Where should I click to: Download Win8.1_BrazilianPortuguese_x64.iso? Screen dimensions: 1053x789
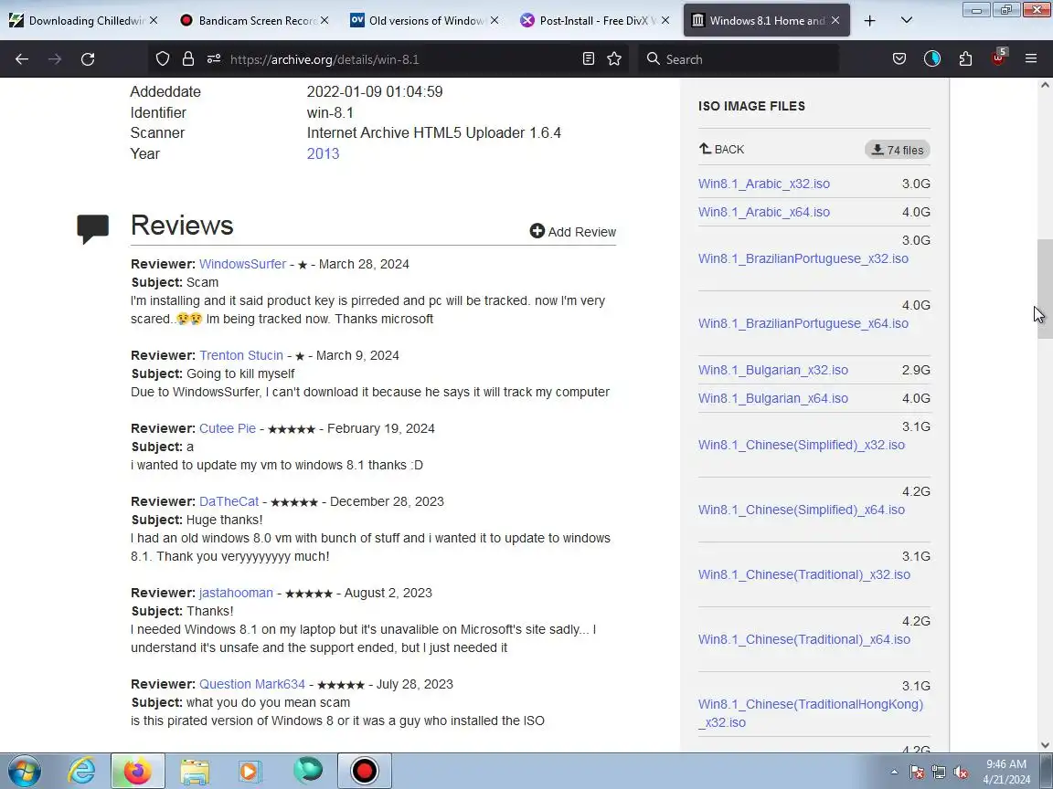pyautogui.click(x=803, y=322)
